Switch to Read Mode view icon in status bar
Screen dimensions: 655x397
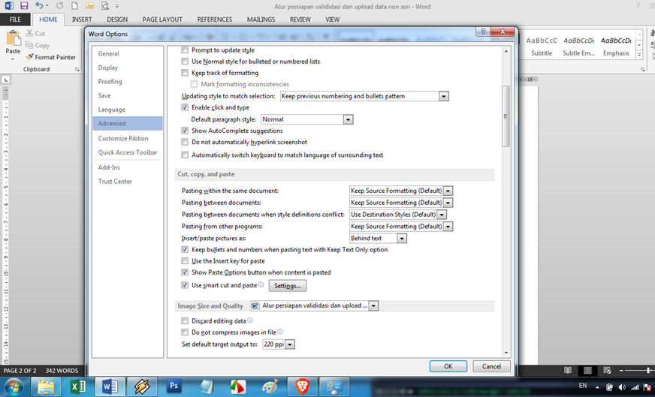[568, 370]
